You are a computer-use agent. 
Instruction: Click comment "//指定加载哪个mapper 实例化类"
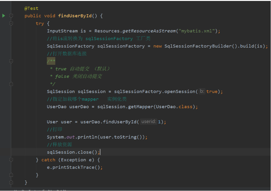(87, 99)
